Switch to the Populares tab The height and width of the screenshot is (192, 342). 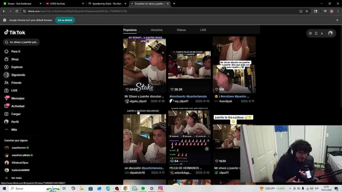[130, 30]
